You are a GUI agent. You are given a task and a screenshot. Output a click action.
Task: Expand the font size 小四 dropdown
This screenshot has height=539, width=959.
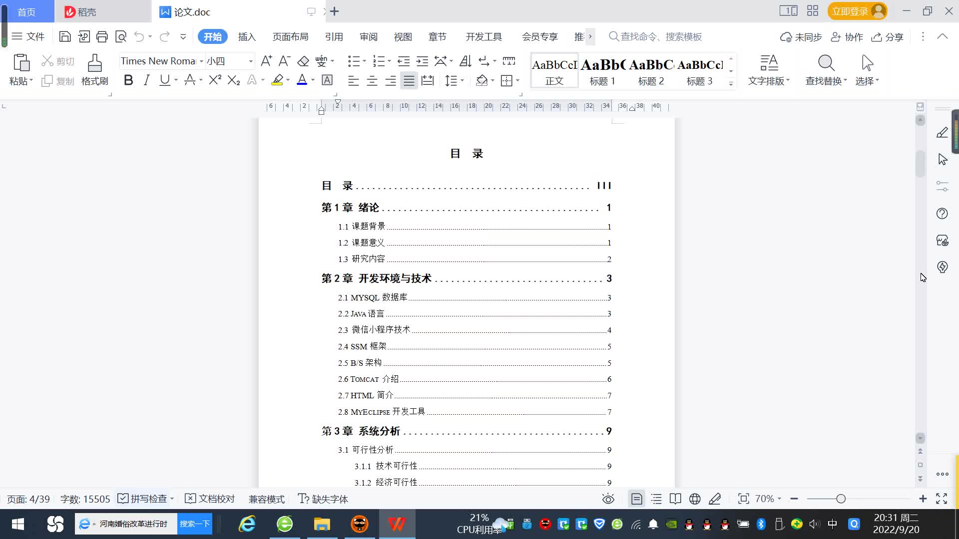251,61
